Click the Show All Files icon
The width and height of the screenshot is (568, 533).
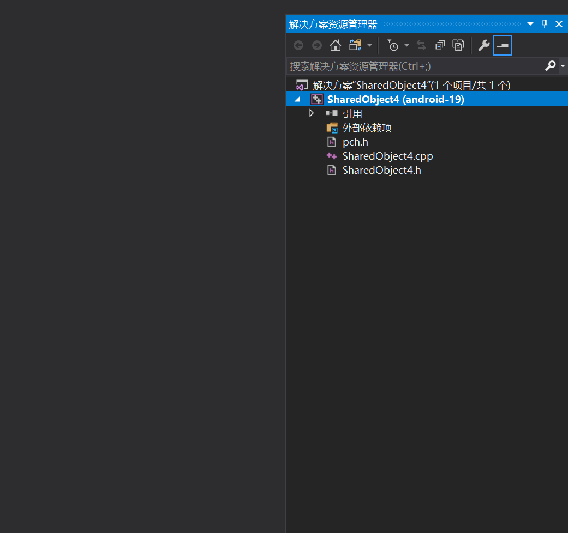tap(458, 45)
